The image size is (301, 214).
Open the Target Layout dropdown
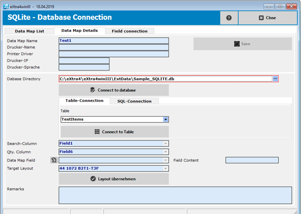[x=166, y=169]
